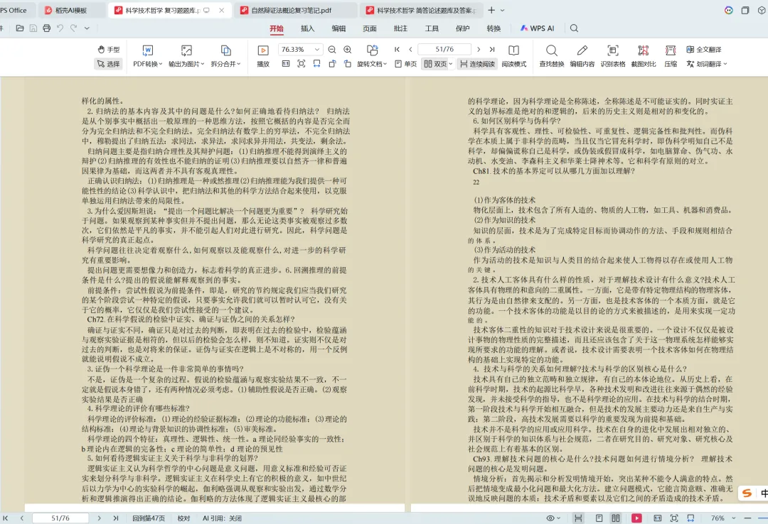The width and height of the screenshot is (768, 524).
Task: Open 查找替换 find and replace
Action: pyautogui.click(x=552, y=56)
